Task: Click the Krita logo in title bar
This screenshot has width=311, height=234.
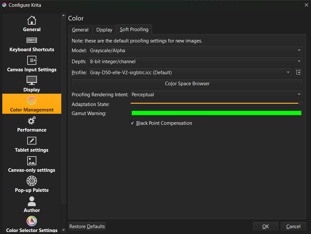Action: pos(4,5)
